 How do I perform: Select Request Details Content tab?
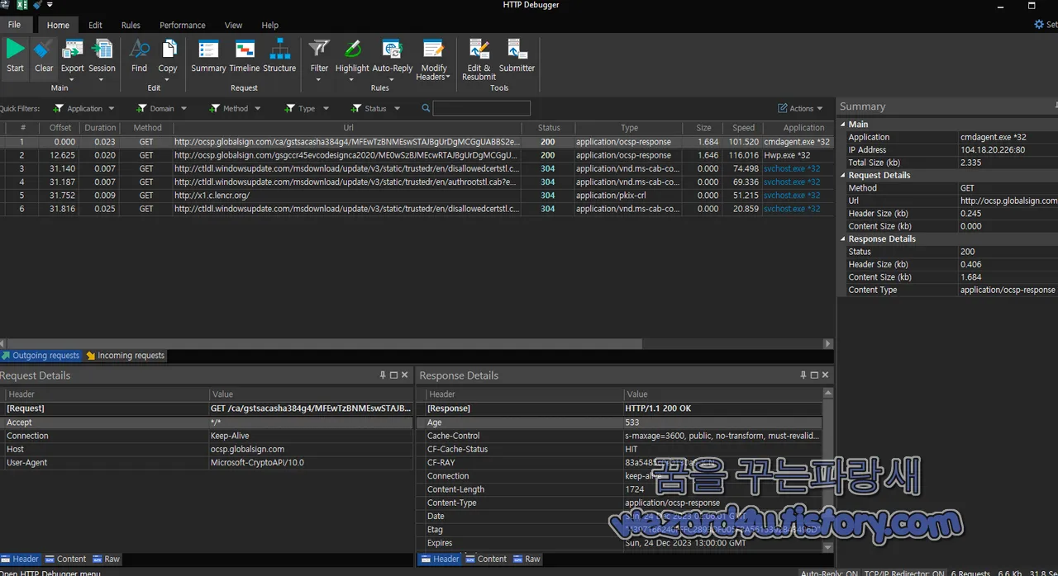(65, 559)
